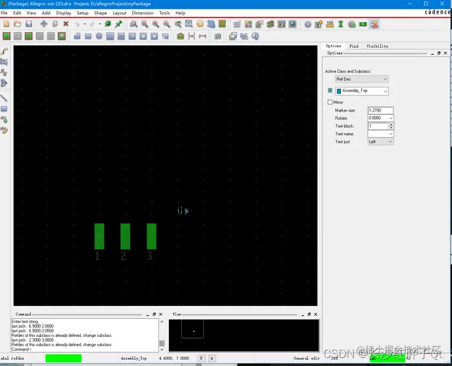Click the Edit Text abc pencil icon

4,130
